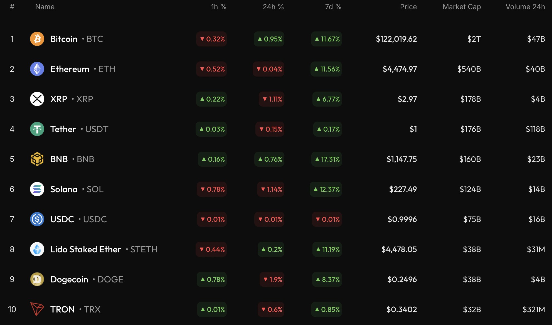Sort by the 7d % column
Screen dimensions: 552x325
[x=333, y=7]
